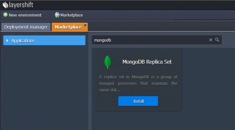
Task: Select the orange Marketplace tab
Action: pyautogui.click(x=68, y=27)
